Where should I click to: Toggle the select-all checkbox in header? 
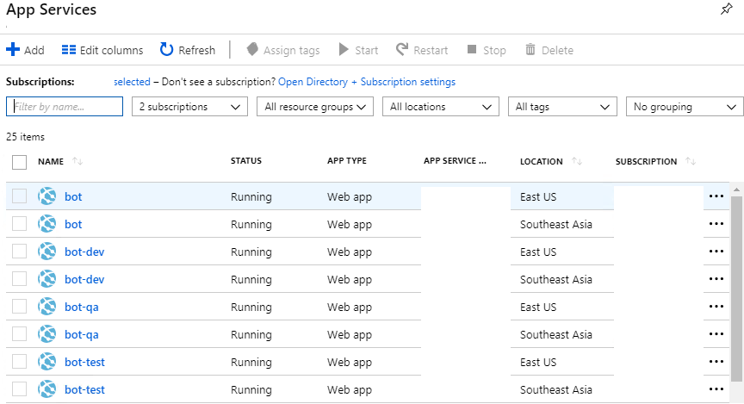point(20,162)
